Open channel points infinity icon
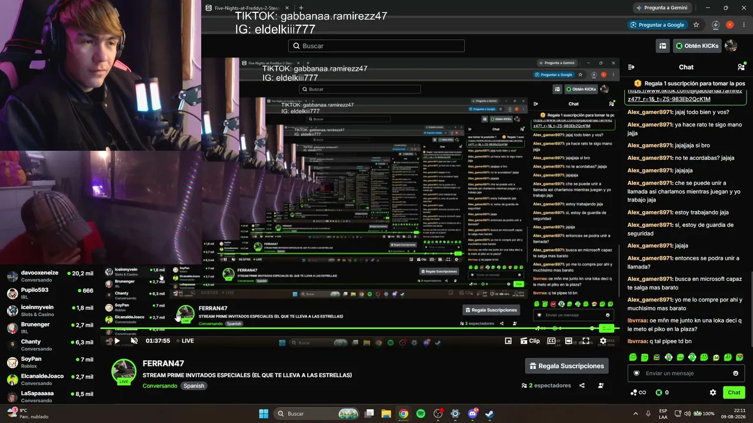 pos(638,392)
